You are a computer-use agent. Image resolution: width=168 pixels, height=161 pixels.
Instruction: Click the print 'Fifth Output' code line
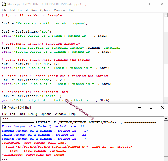point(55,100)
